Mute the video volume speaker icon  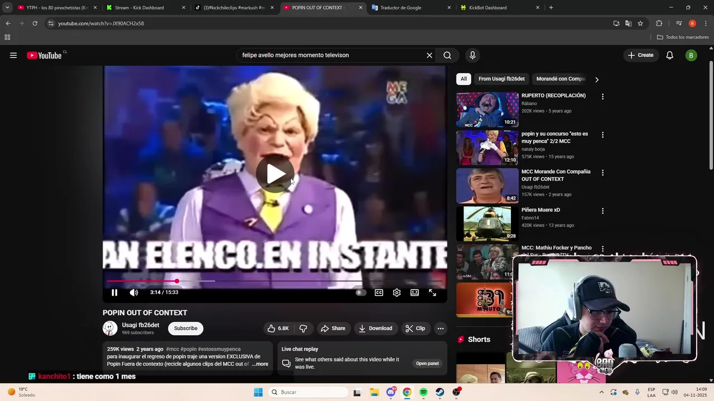(x=134, y=292)
